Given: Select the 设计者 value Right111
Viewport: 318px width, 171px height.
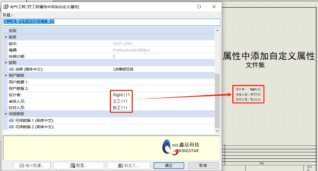Looking at the screenshot, I should point(121,95).
